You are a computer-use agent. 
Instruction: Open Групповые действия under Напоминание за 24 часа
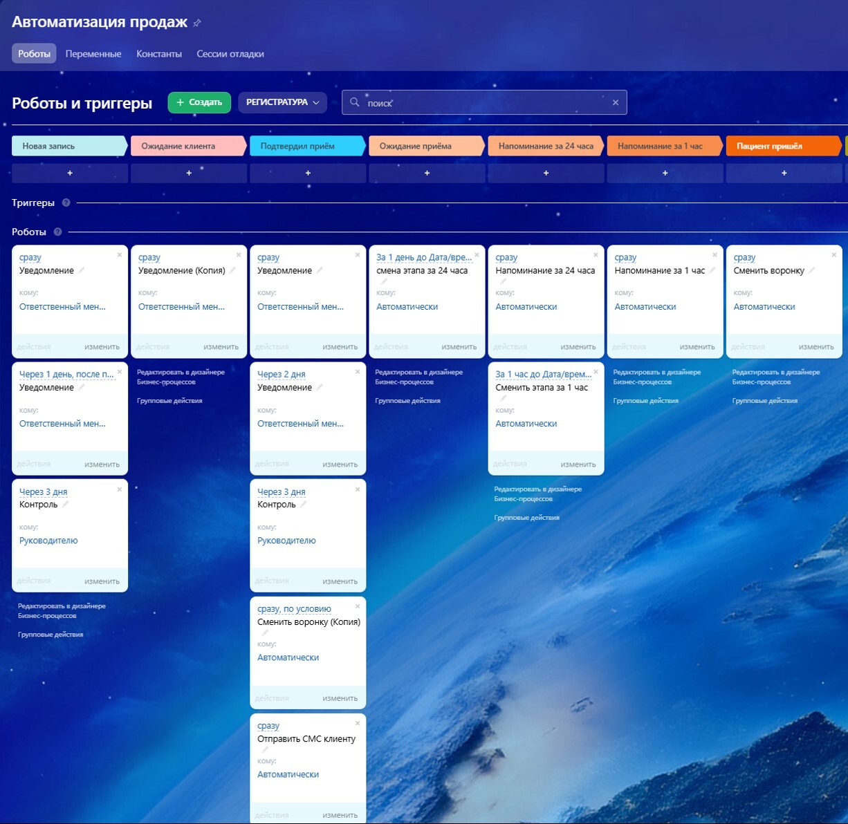[526, 517]
